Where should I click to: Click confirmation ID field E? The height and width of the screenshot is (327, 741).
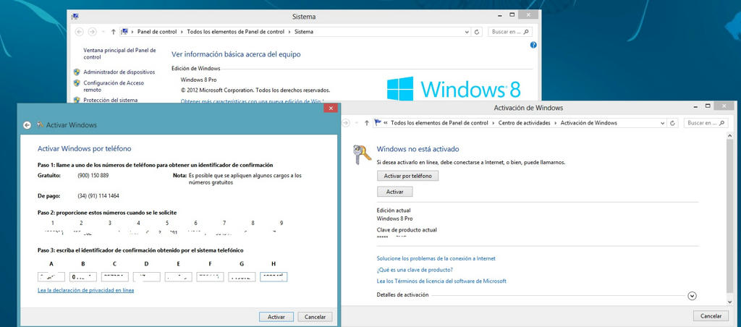click(178, 277)
